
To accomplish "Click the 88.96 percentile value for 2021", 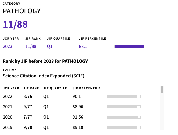I will (x=78, y=107).
